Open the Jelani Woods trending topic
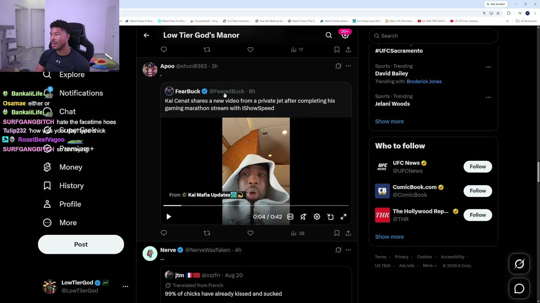This screenshot has height=303, width=540. click(392, 104)
